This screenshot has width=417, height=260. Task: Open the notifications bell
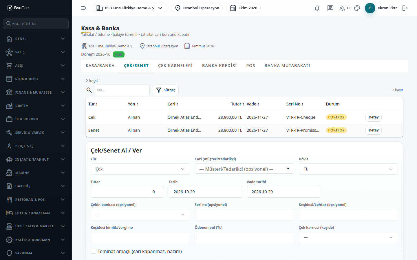(317, 8)
